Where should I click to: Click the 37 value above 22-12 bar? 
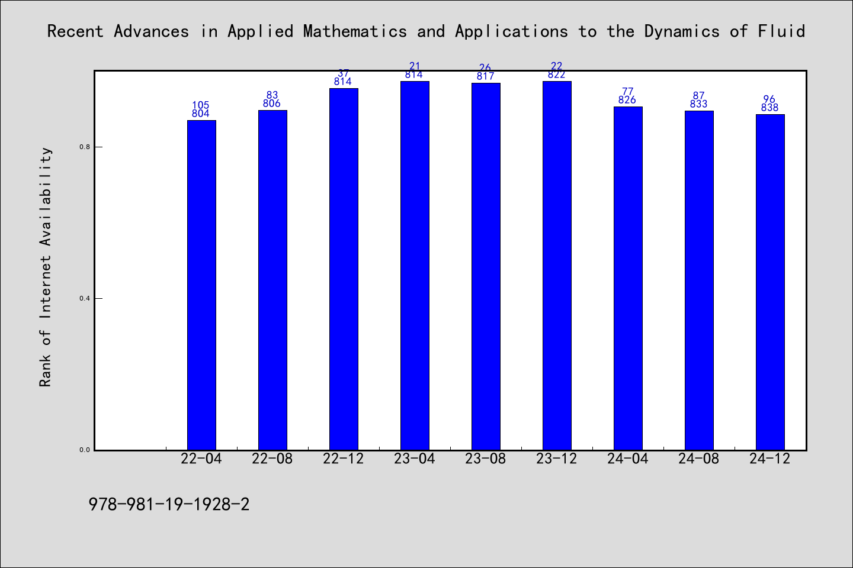[343, 73]
